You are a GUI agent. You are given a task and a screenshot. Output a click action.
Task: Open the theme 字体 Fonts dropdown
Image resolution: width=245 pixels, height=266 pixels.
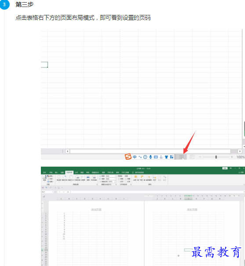tap(50, 179)
